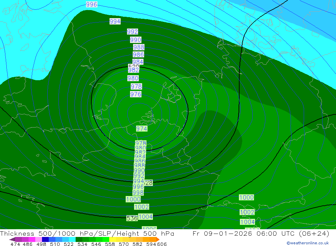Click the 1004 label next to 536
Viewport: 336px width, 246px height.
(145, 217)
